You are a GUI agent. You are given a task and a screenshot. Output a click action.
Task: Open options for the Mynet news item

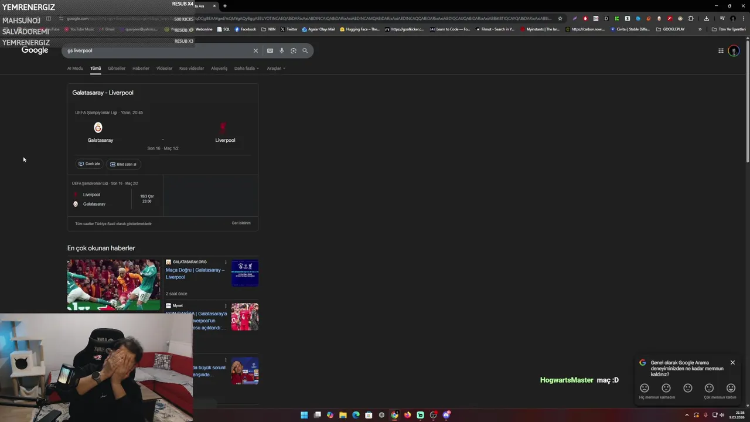coord(226,306)
